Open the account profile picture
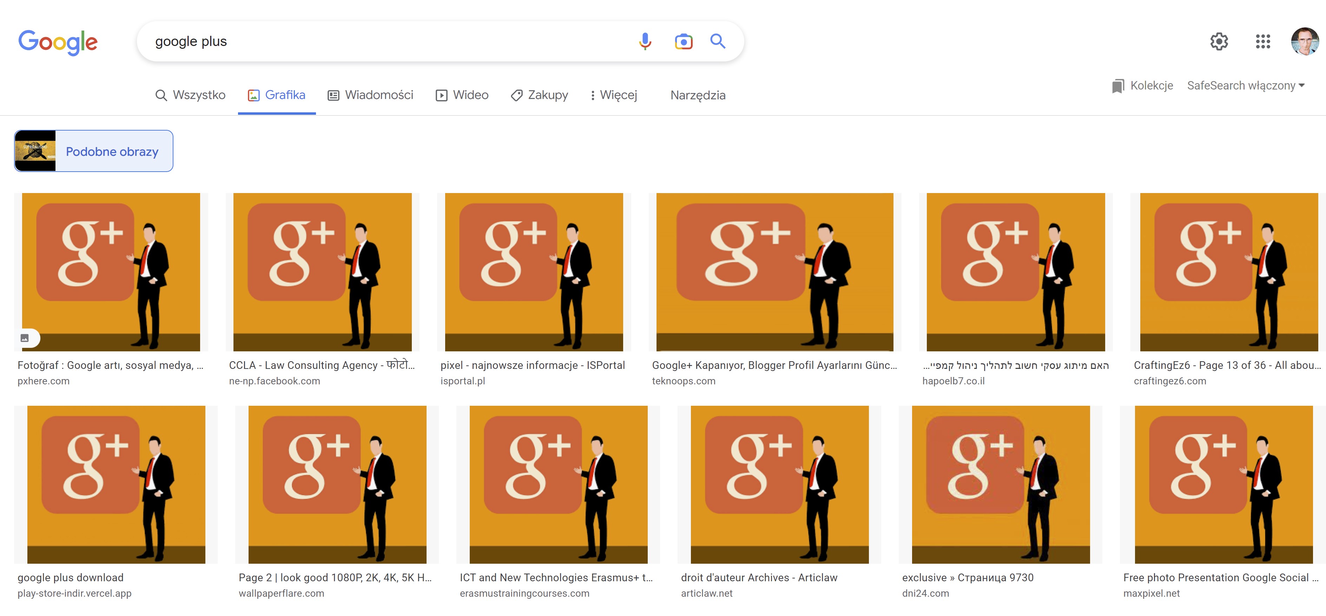1326x616 pixels. coord(1304,41)
